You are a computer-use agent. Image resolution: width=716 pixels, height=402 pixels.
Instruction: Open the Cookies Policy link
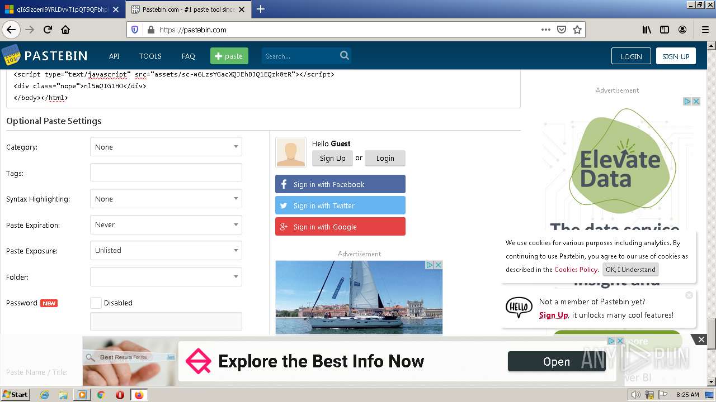tap(576, 269)
